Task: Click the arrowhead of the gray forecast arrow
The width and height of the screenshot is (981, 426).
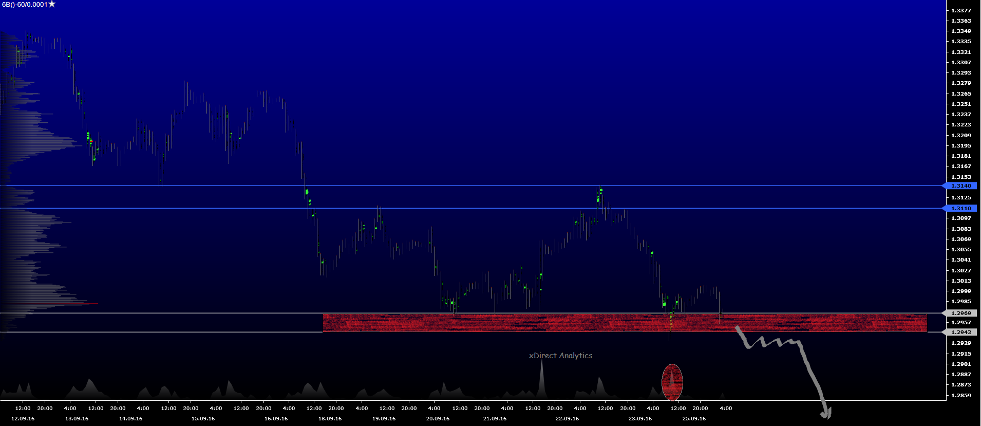Action: (825, 413)
